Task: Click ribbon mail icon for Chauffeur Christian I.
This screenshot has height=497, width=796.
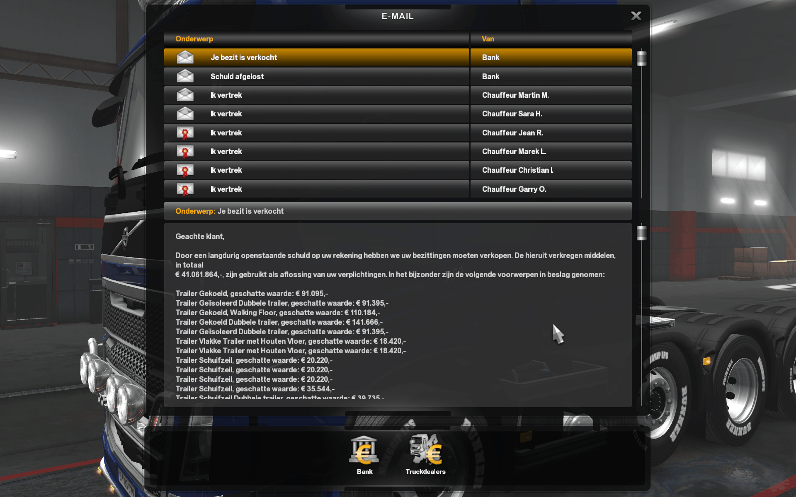Action: [x=185, y=170]
